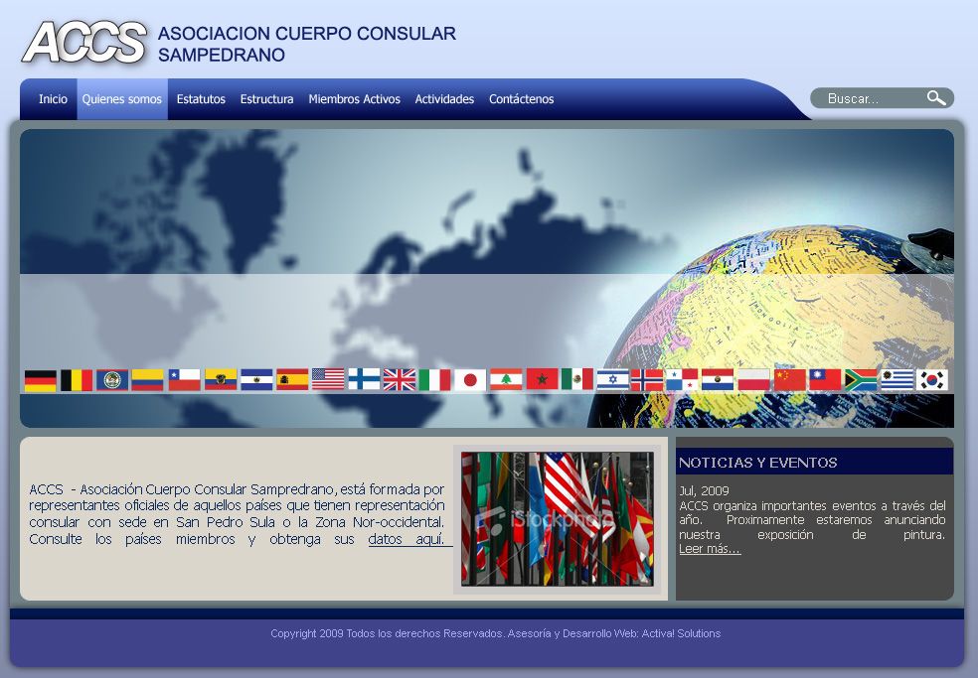Screen dimensions: 978x678
Task: Click the Germany flag icon
Action: coord(41,380)
